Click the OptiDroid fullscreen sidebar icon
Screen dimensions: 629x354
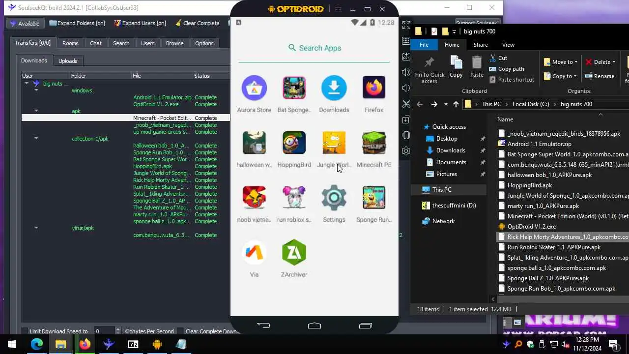coord(406,25)
